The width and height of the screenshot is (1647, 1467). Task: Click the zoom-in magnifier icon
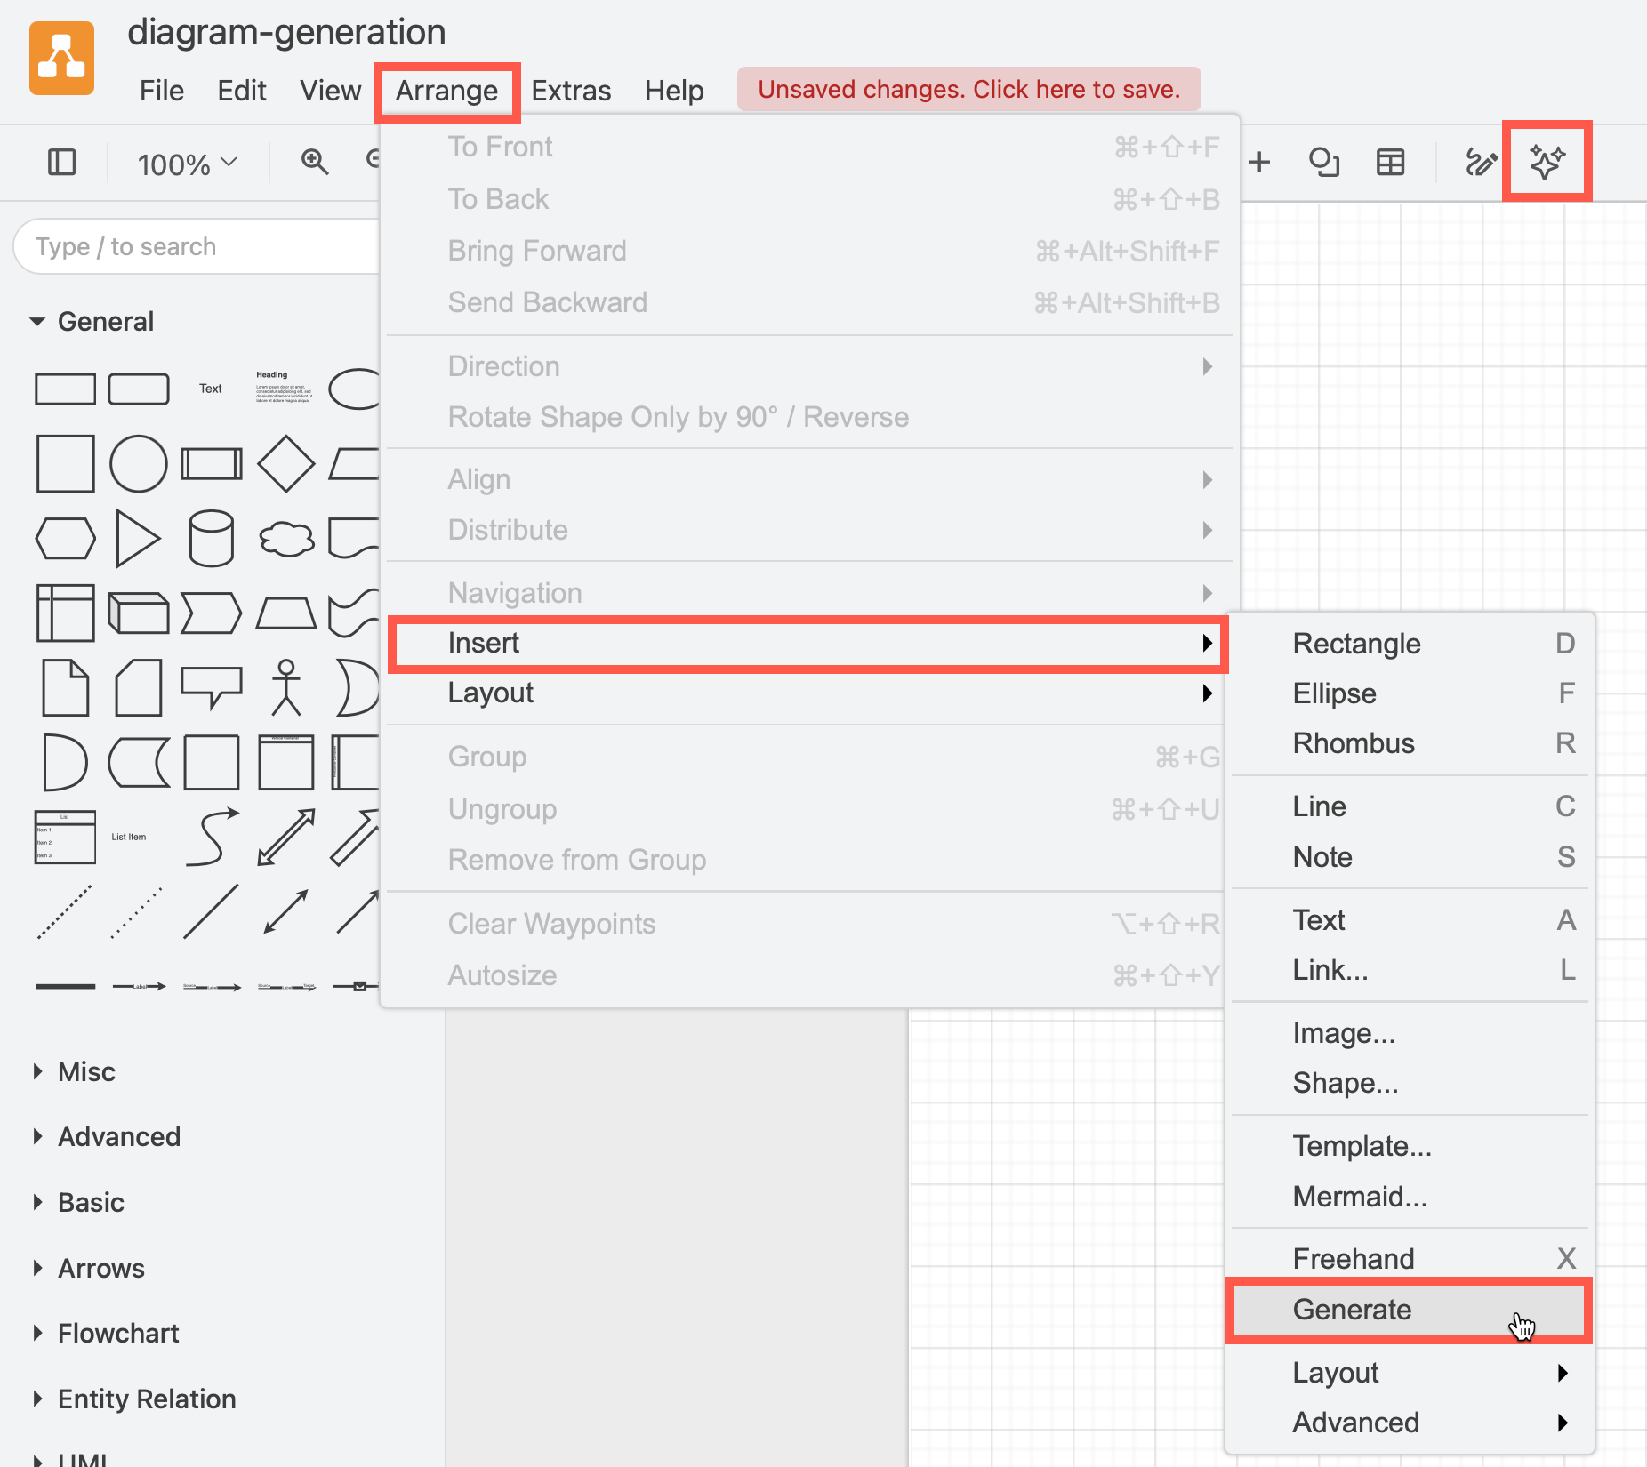(x=314, y=162)
